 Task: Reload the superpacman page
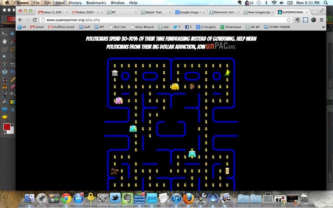pos(35,20)
